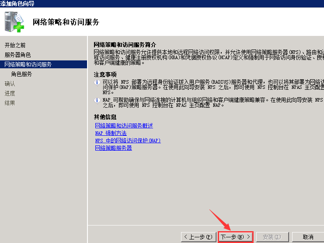Select the 确认 step in sidebar

coord(10,84)
